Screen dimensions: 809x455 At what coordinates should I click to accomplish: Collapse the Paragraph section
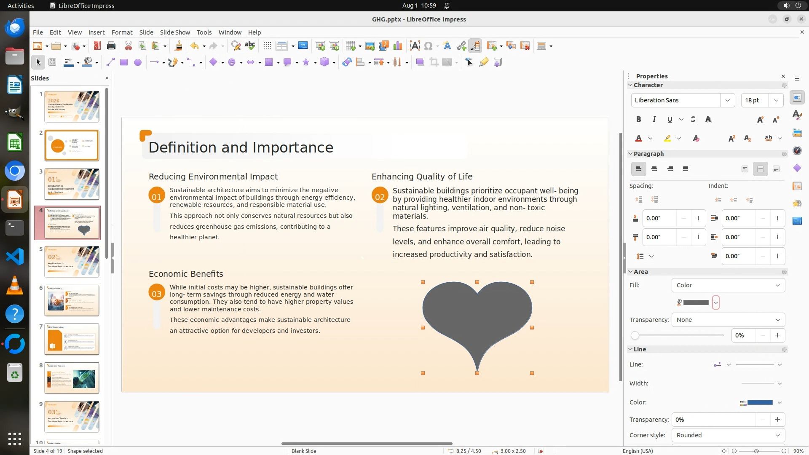pyautogui.click(x=631, y=154)
